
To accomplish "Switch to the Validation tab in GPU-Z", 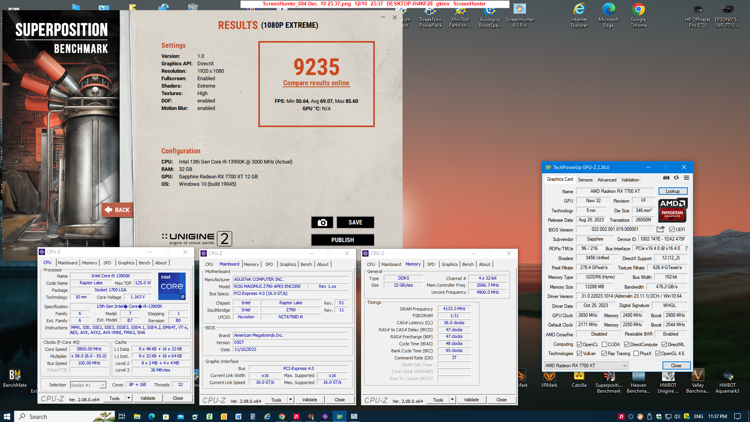I will pos(630,180).
